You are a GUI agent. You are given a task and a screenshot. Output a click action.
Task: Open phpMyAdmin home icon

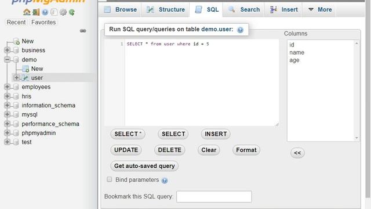coord(27,12)
